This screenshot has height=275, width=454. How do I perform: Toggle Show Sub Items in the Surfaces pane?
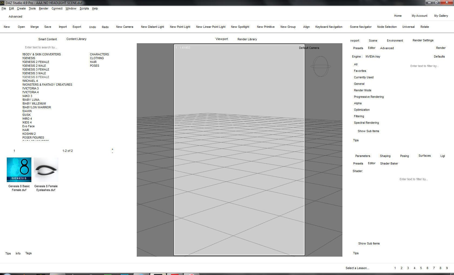click(369, 243)
